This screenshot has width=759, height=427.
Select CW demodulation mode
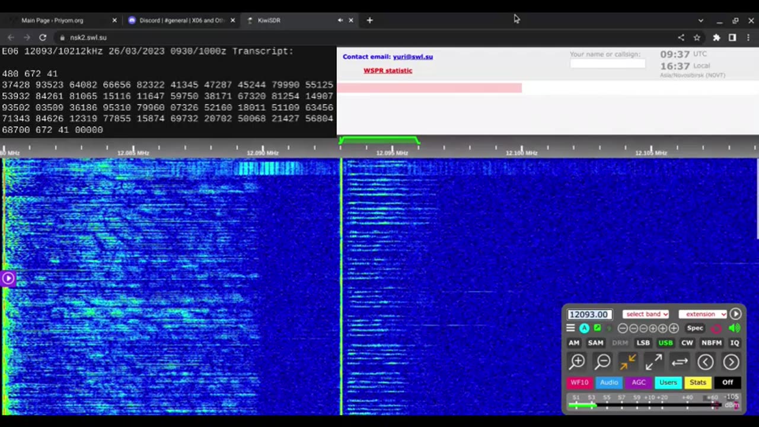[687, 343]
